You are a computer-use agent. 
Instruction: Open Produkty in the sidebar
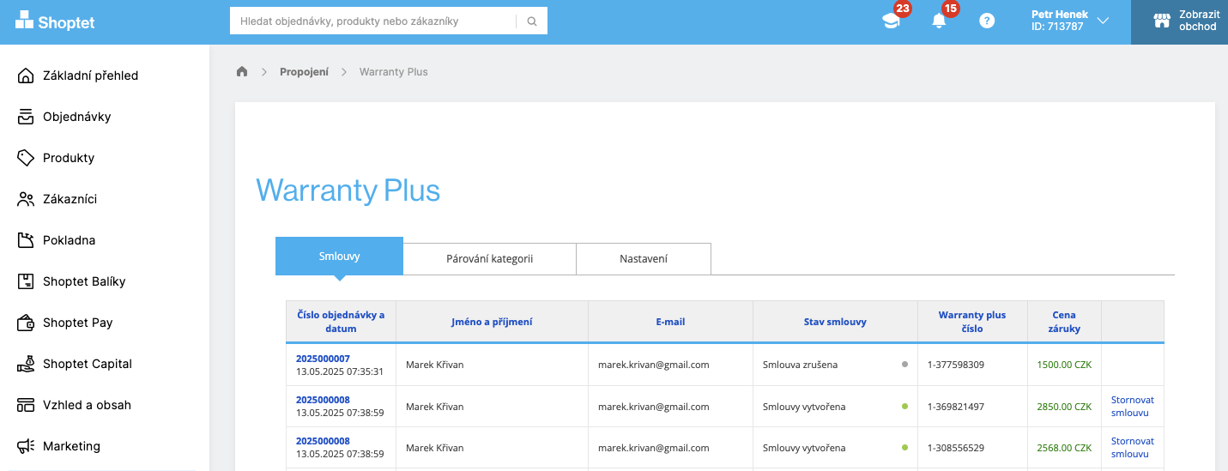pyautogui.click(x=69, y=158)
